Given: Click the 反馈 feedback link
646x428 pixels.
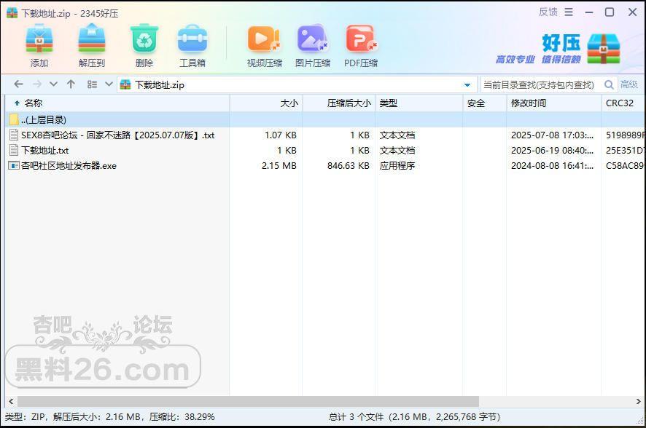Looking at the screenshot, I should point(548,12).
